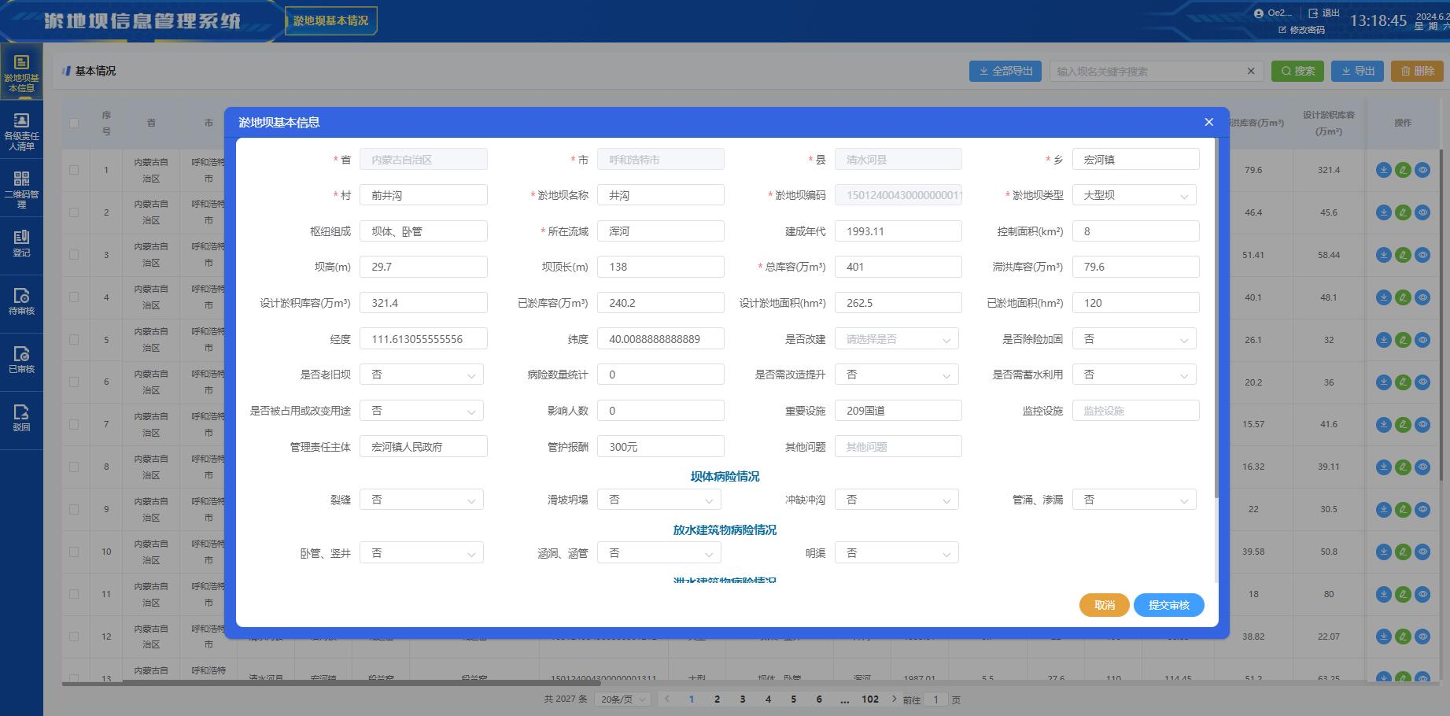Go to page 6

point(819,699)
